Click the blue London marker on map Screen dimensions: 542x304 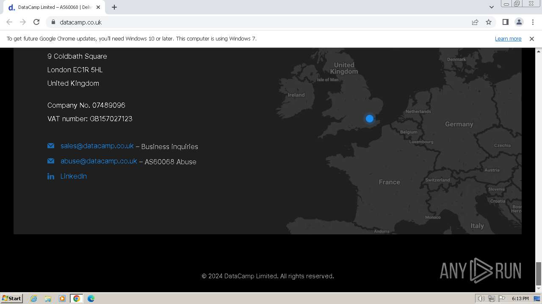coord(370,119)
